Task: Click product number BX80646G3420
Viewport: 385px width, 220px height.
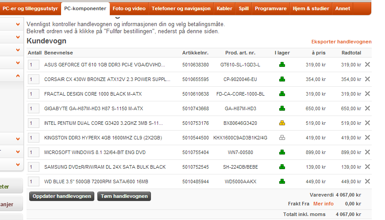Action: click(240, 123)
